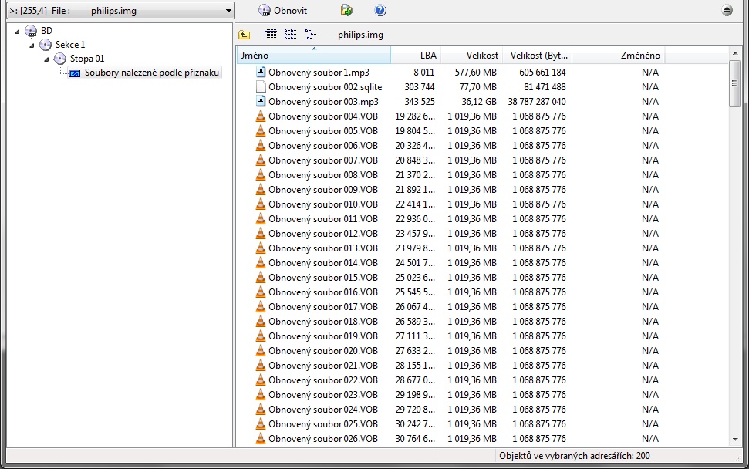This screenshot has height=469, width=749.
Task: Open the philips.img drive dropdown
Action: click(x=120, y=11)
